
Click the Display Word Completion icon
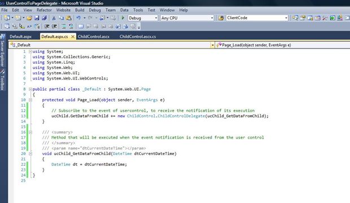[29, 27]
